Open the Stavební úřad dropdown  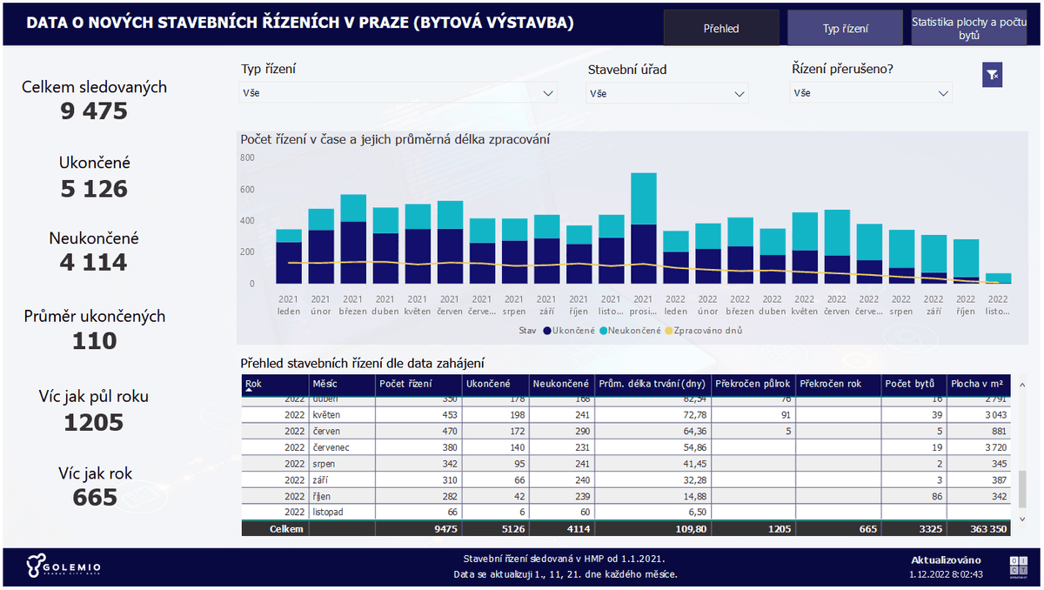click(x=666, y=92)
